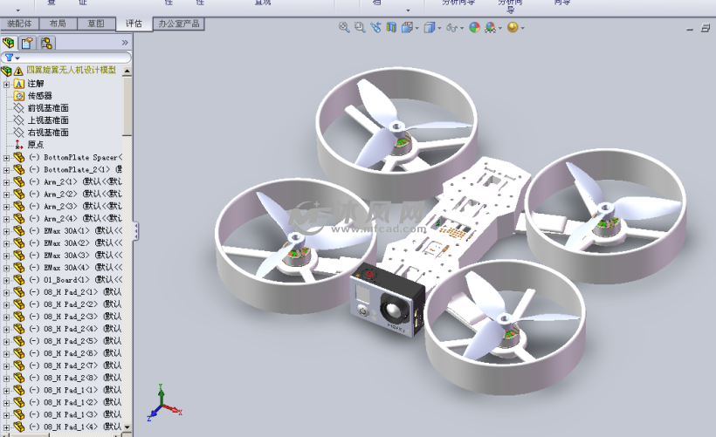Image resolution: width=716 pixels, height=437 pixels.
Task: Click the 右视基准面 plane icon
Action: tap(18, 133)
